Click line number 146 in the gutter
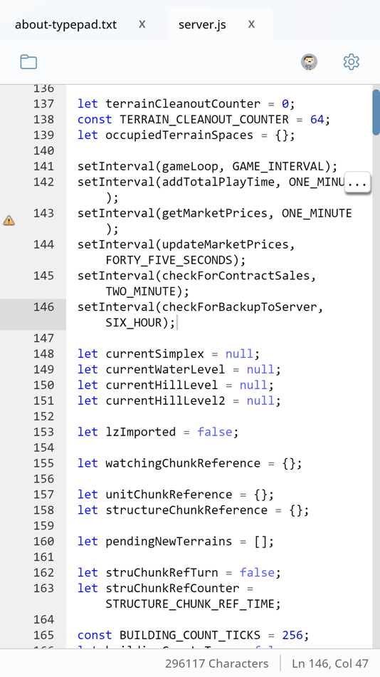 click(x=43, y=307)
